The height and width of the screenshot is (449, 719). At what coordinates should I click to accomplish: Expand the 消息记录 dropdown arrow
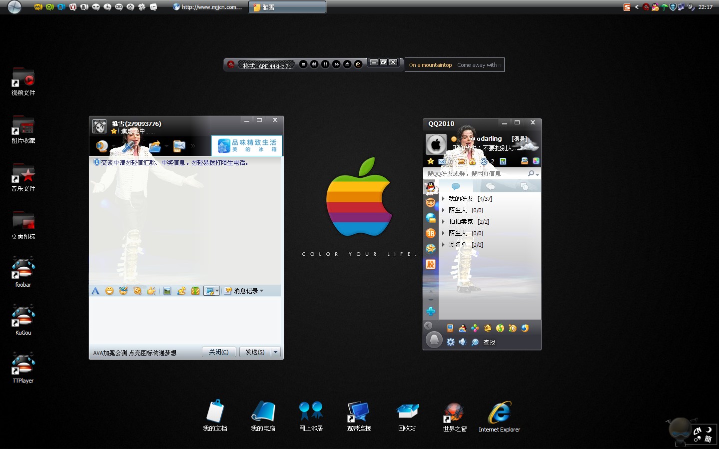click(262, 291)
